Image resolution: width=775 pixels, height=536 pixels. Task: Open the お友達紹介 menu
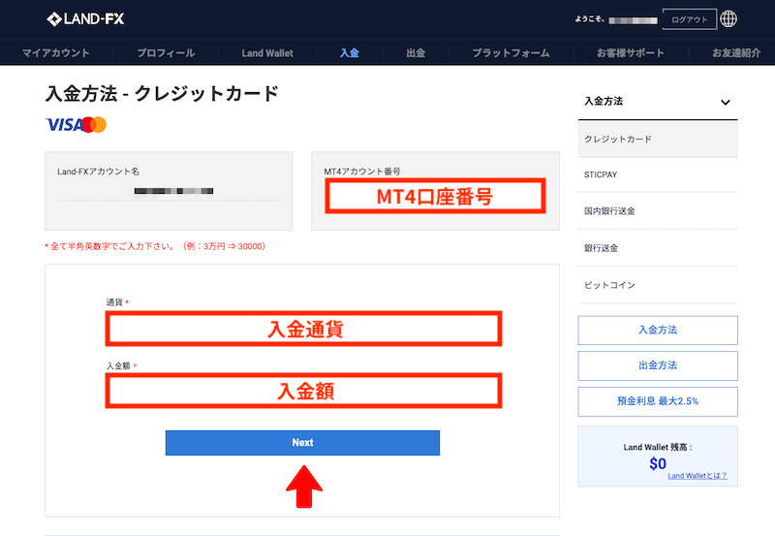coord(736,53)
